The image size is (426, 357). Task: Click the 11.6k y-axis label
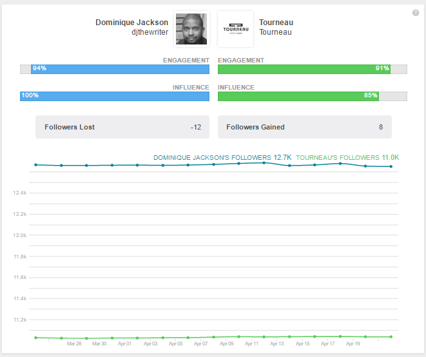[x=20, y=277]
